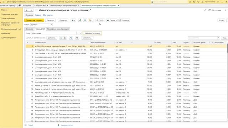228x128 pixels.
Task: Open the ЭДО dropdown menu
Action: 100,21
